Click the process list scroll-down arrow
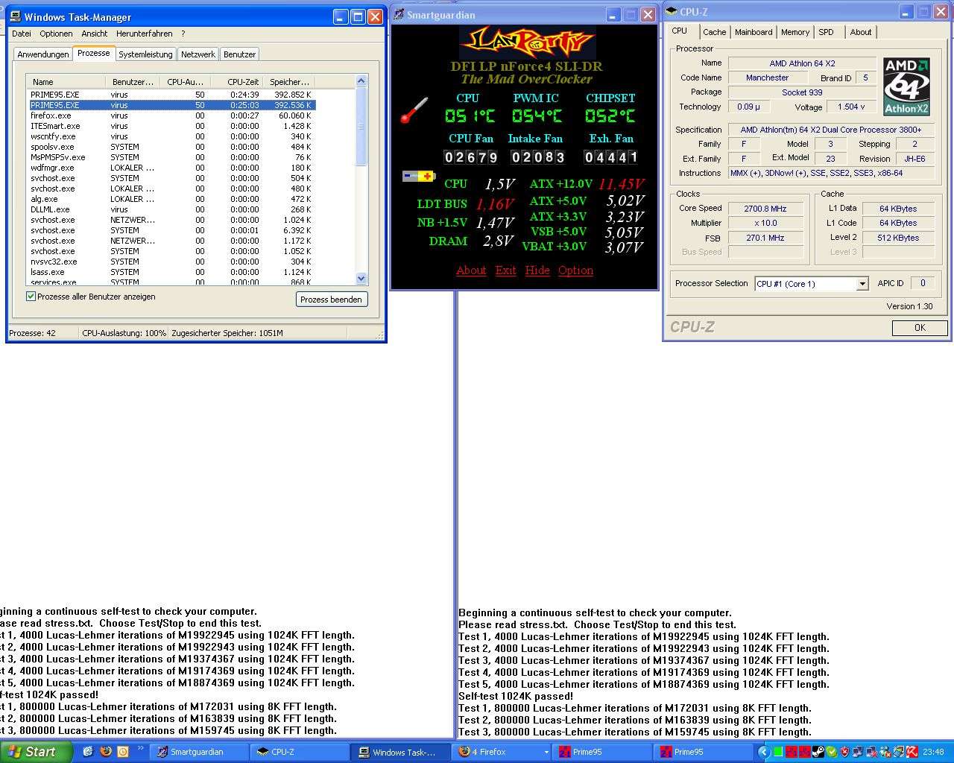This screenshot has width=954, height=763. (361, 279)
